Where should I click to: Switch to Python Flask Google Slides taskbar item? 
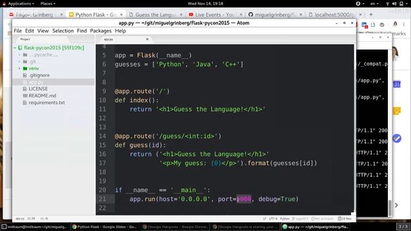pyautogui.click(x=105, y=227)
